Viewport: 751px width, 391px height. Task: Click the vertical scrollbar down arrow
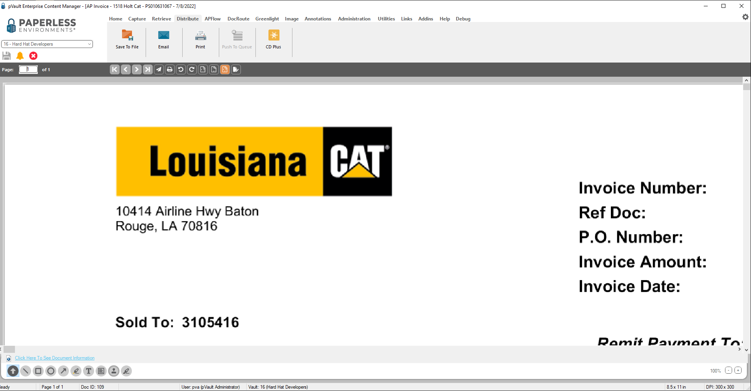pyautogui.click(x=746, y=350)
